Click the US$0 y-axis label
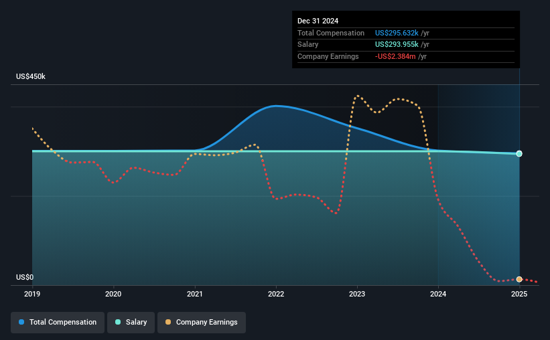550x340 pixels. 25,277
